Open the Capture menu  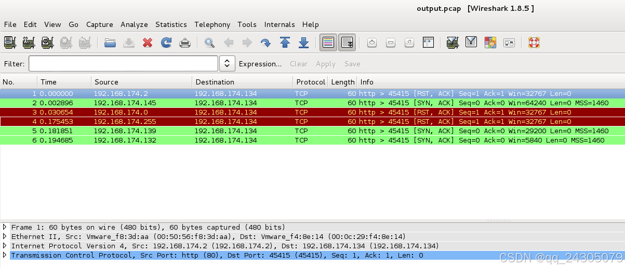coord(100,24)
